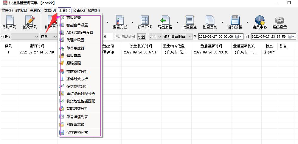Open the 根据 field combo box
The height and width of the screenshot is (144, 298).
[25, 37]
